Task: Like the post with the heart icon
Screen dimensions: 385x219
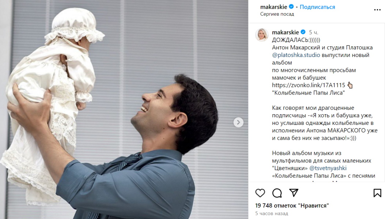Action: [260, 193]
